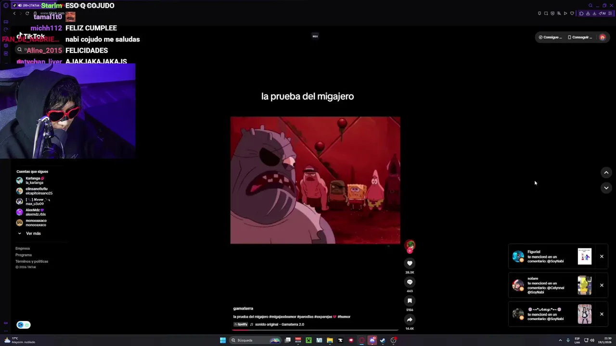The image size is (616, 346).
Task: Open the ad blocker shield icon
Action: tap(552, 13)
